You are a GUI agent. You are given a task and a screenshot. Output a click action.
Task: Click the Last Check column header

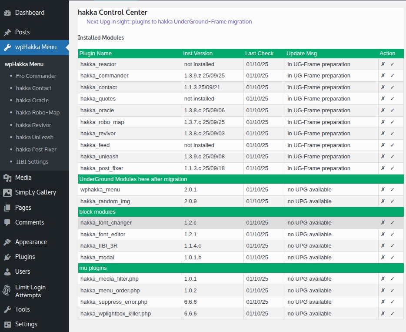tap(259, 54)
